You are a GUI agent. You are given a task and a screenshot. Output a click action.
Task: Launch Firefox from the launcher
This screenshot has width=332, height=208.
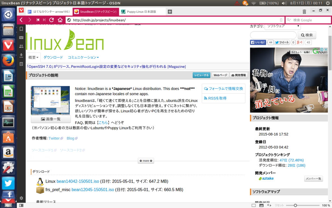click(8, 60)
